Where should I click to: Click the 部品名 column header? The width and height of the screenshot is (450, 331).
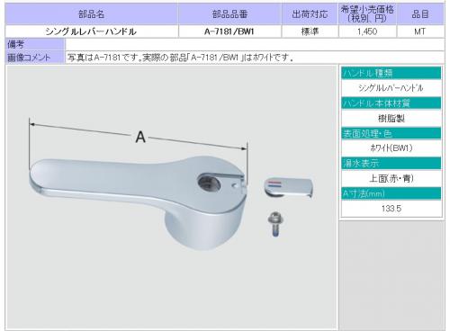click(92, 14)
